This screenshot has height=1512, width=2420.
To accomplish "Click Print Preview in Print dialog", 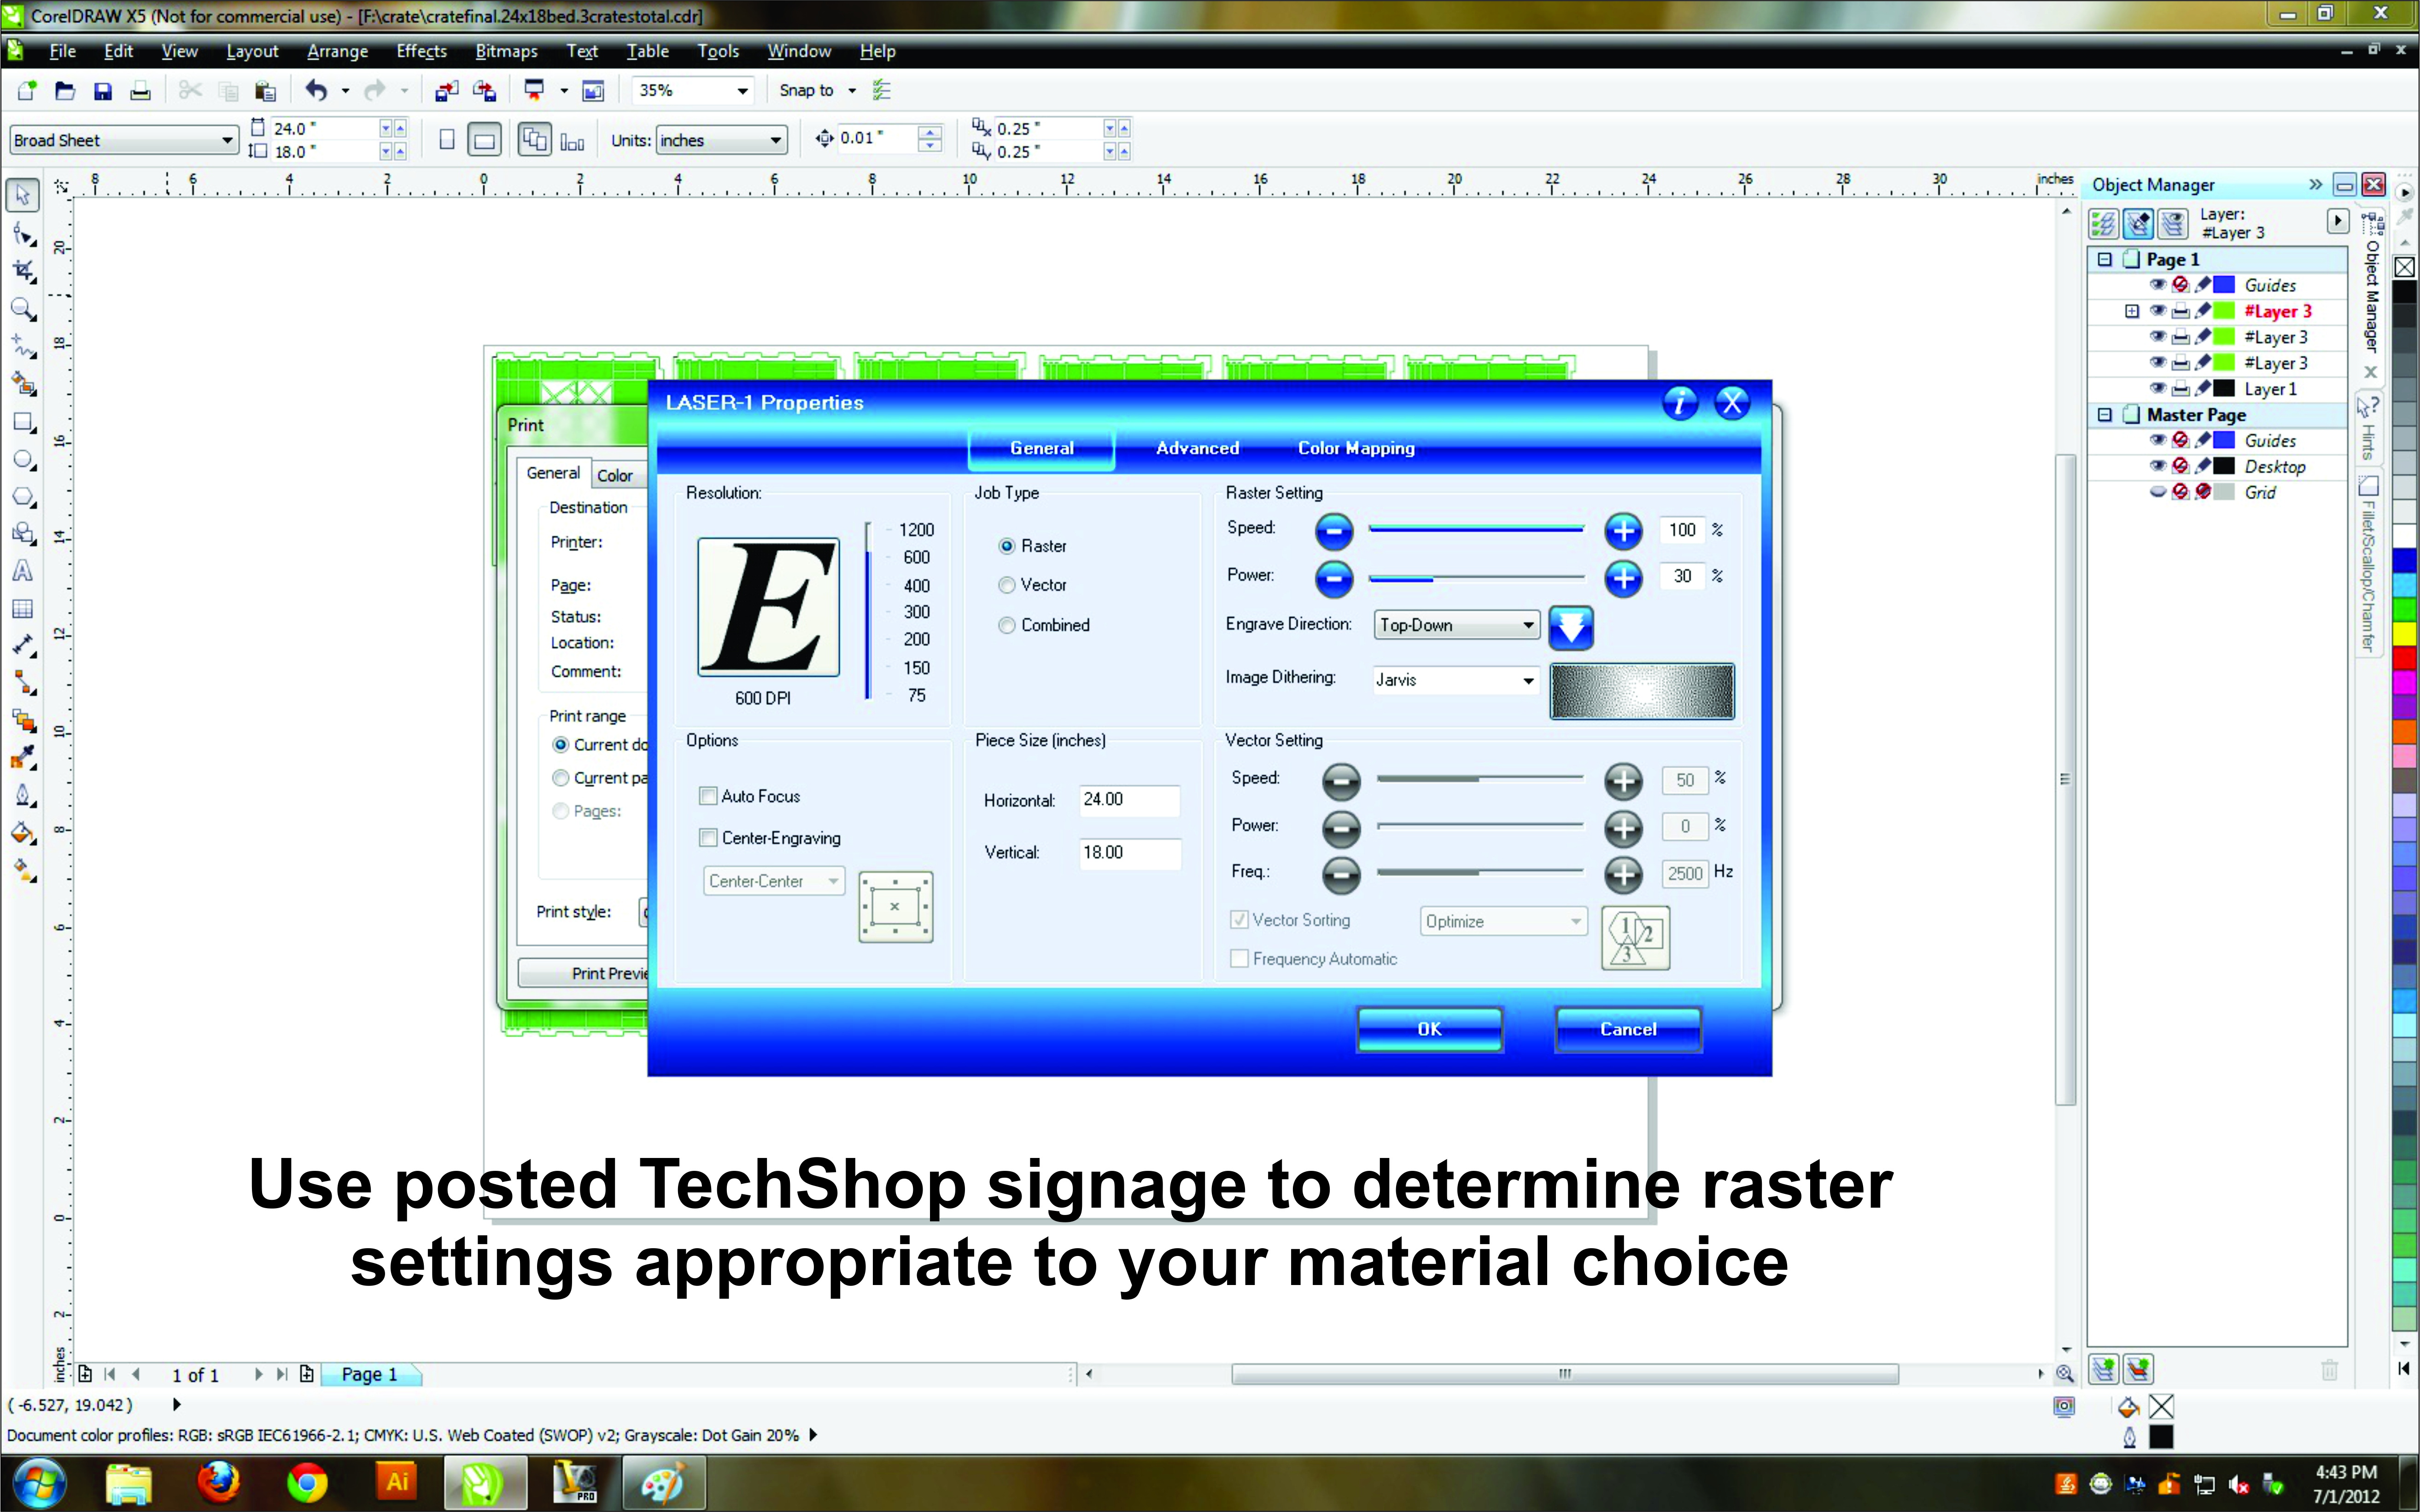I will pos(584,974).
